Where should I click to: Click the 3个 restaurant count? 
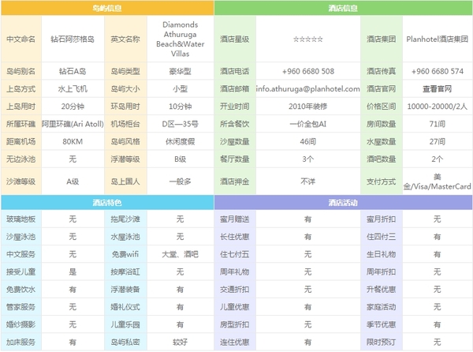[x=308, y=159]
